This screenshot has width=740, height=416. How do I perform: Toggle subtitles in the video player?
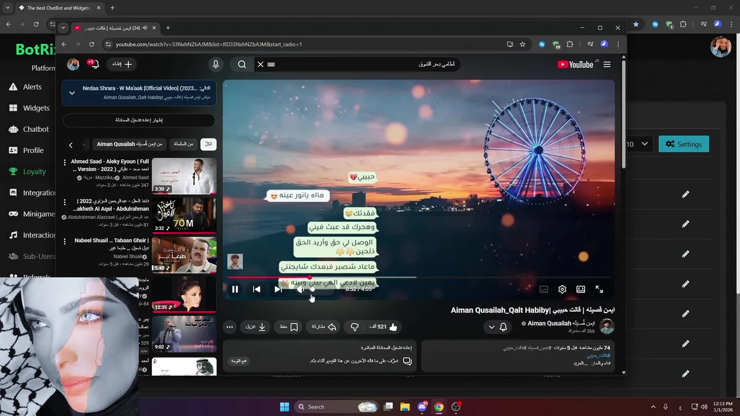(543, 289)
